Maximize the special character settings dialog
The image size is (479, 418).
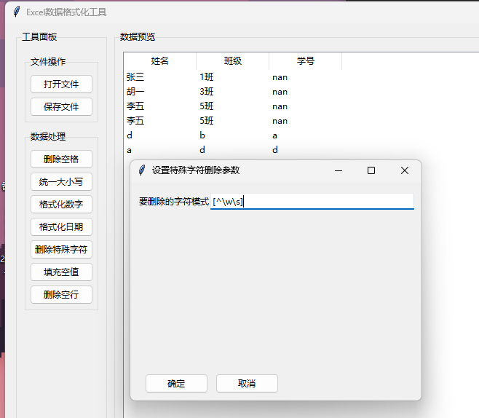[x=371, y=170]
